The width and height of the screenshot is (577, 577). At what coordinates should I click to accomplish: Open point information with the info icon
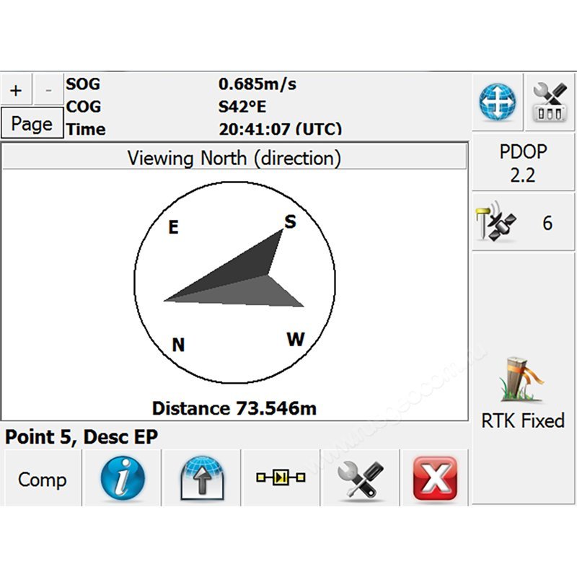(121, 477)
